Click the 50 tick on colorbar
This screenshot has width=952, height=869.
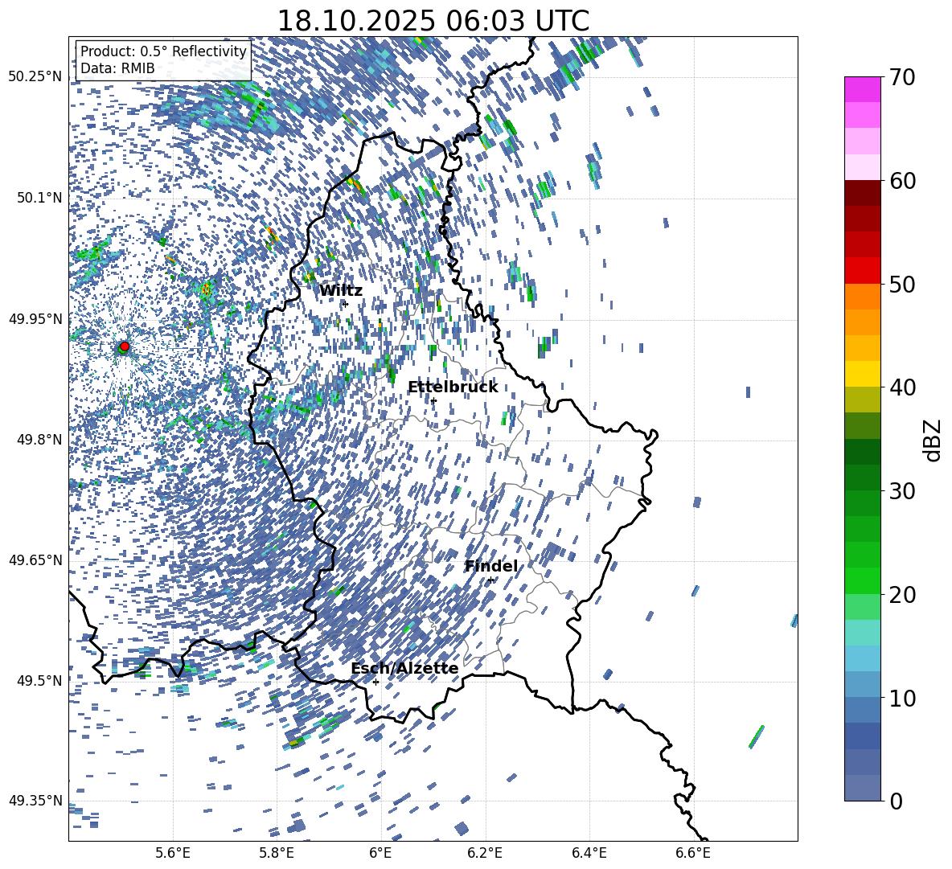(902, 285)
